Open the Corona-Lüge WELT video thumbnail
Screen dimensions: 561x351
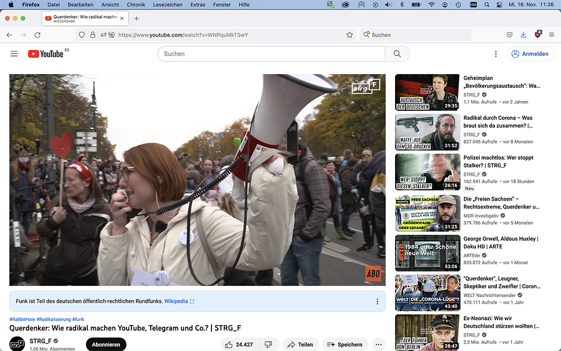click(427, 293)
